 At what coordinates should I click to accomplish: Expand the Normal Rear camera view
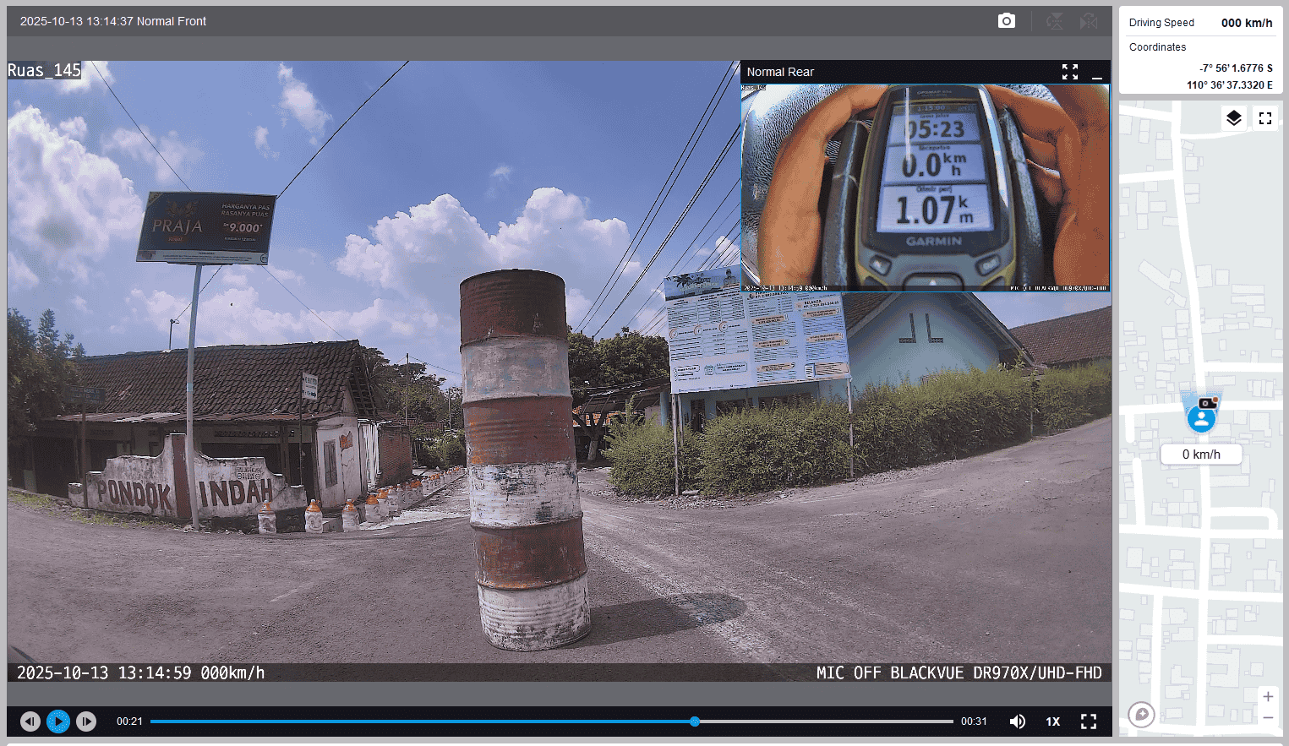1070,73
